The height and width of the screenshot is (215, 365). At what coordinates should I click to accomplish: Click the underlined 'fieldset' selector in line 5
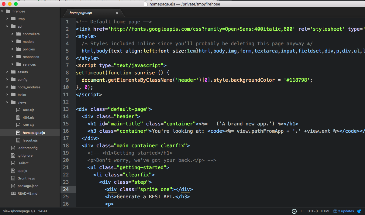pyautogui.click(x=310, y=51)
